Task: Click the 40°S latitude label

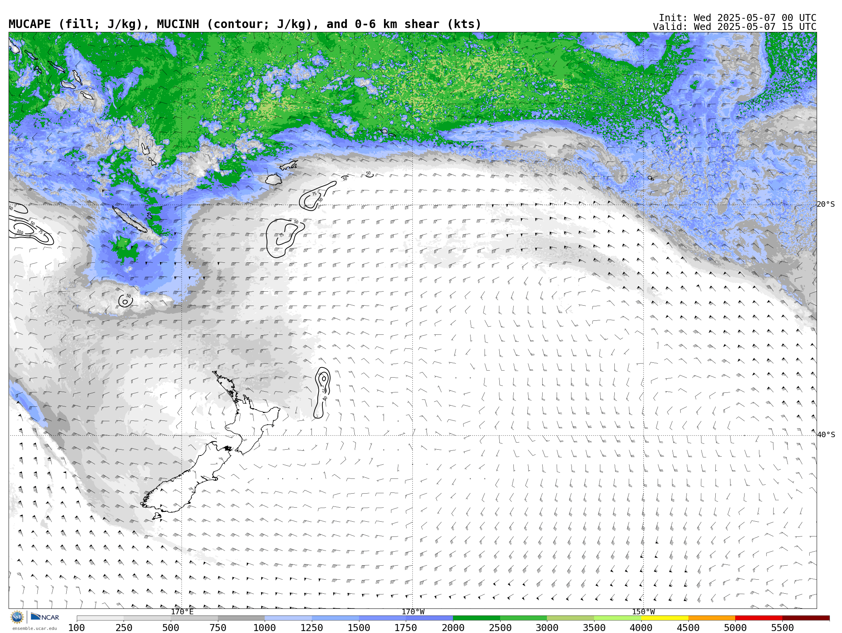Action: click(x=826, y=435)
